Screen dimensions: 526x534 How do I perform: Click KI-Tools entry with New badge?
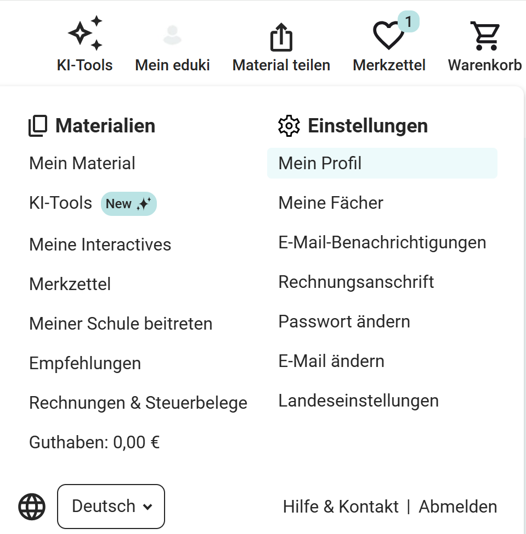[61, 203]
